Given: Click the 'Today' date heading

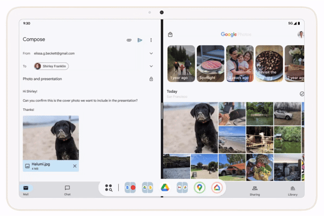Looking at the screenshot, I should click(x=172, y=91).
